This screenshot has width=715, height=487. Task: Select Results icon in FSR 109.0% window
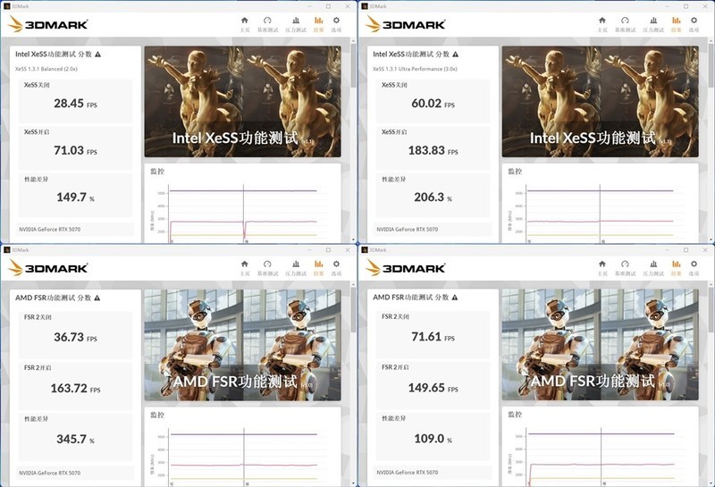(x=677, y=264)
